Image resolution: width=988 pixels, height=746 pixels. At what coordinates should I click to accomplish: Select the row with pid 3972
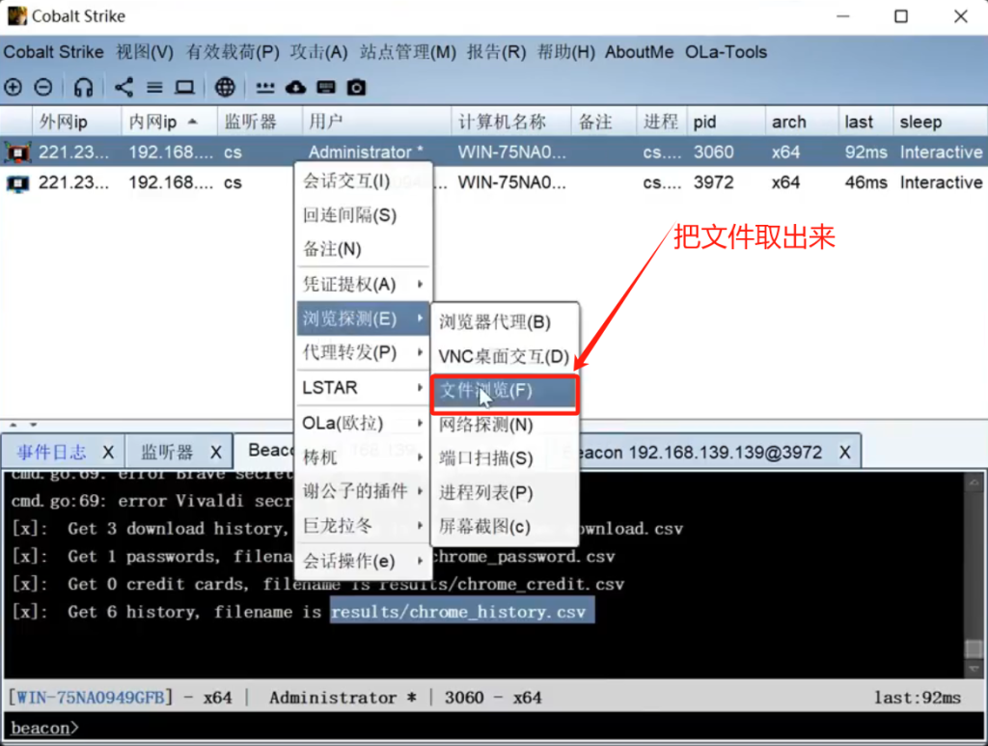pyautogui.click(x=494, y=183)
